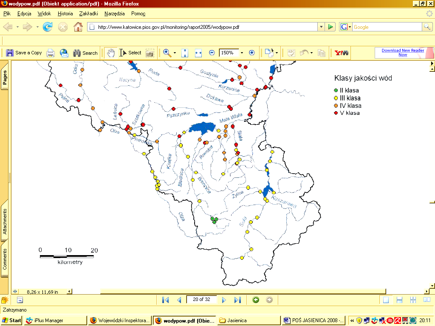
Task: Click the green Previous View button
Action: click(x=256, y=300)
